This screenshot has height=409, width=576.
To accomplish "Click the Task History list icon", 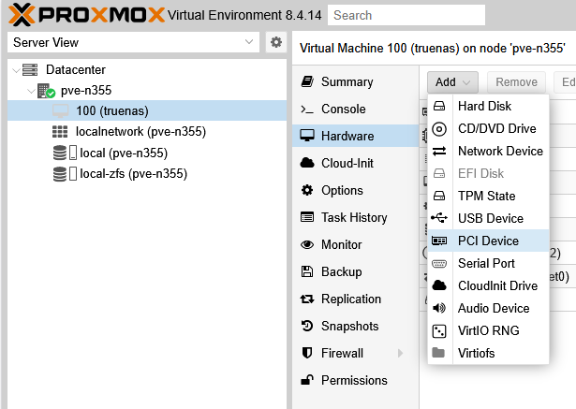I will click(x=307, y=217).
